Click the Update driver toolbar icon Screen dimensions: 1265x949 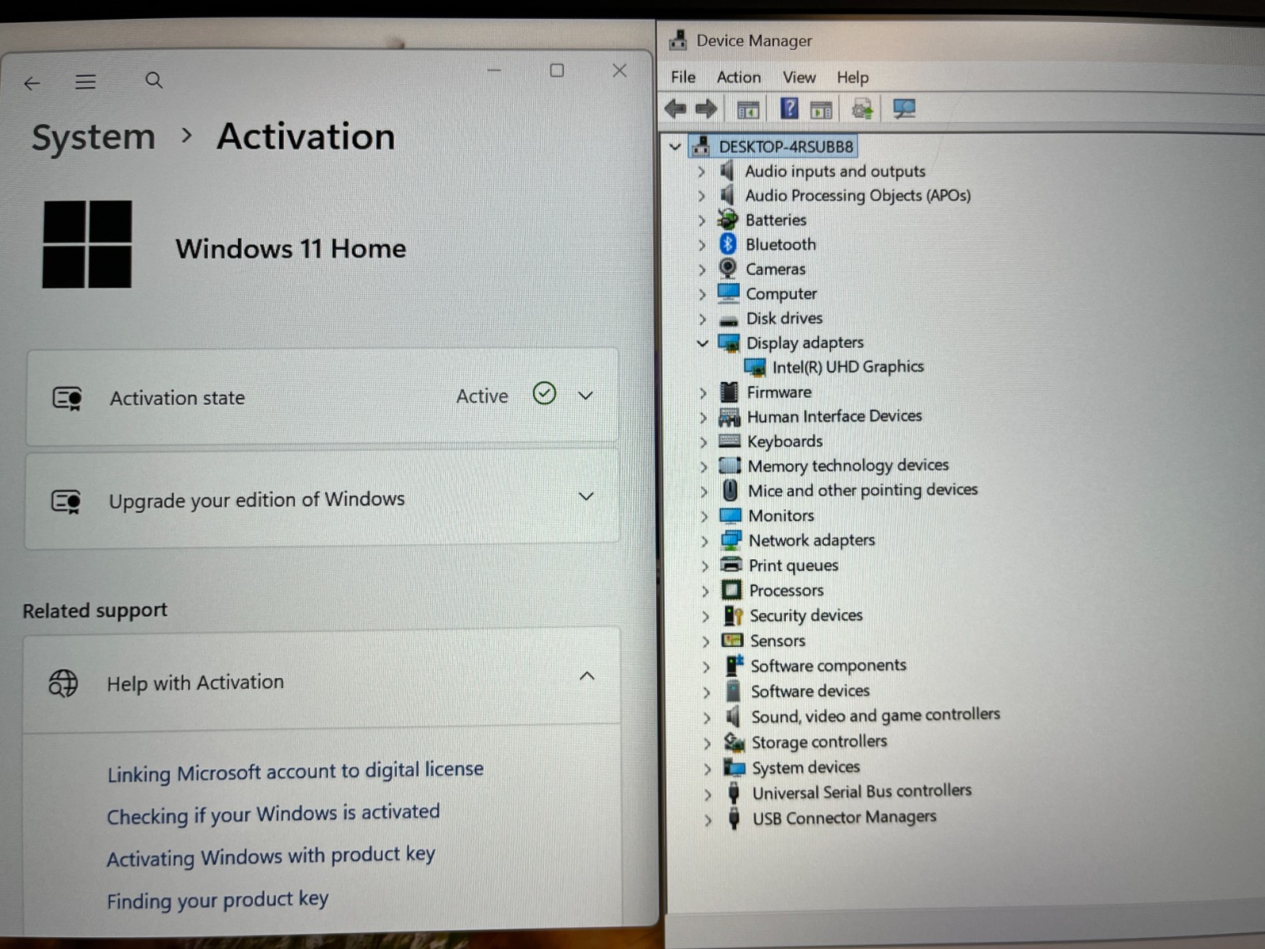click(x=862, y=109)
